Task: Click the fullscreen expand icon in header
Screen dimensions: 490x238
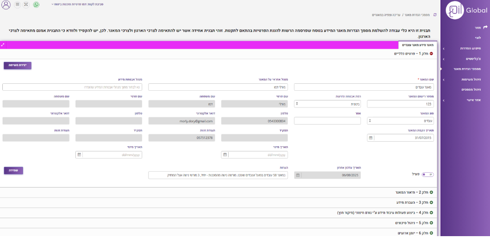Action: point(26,5)
